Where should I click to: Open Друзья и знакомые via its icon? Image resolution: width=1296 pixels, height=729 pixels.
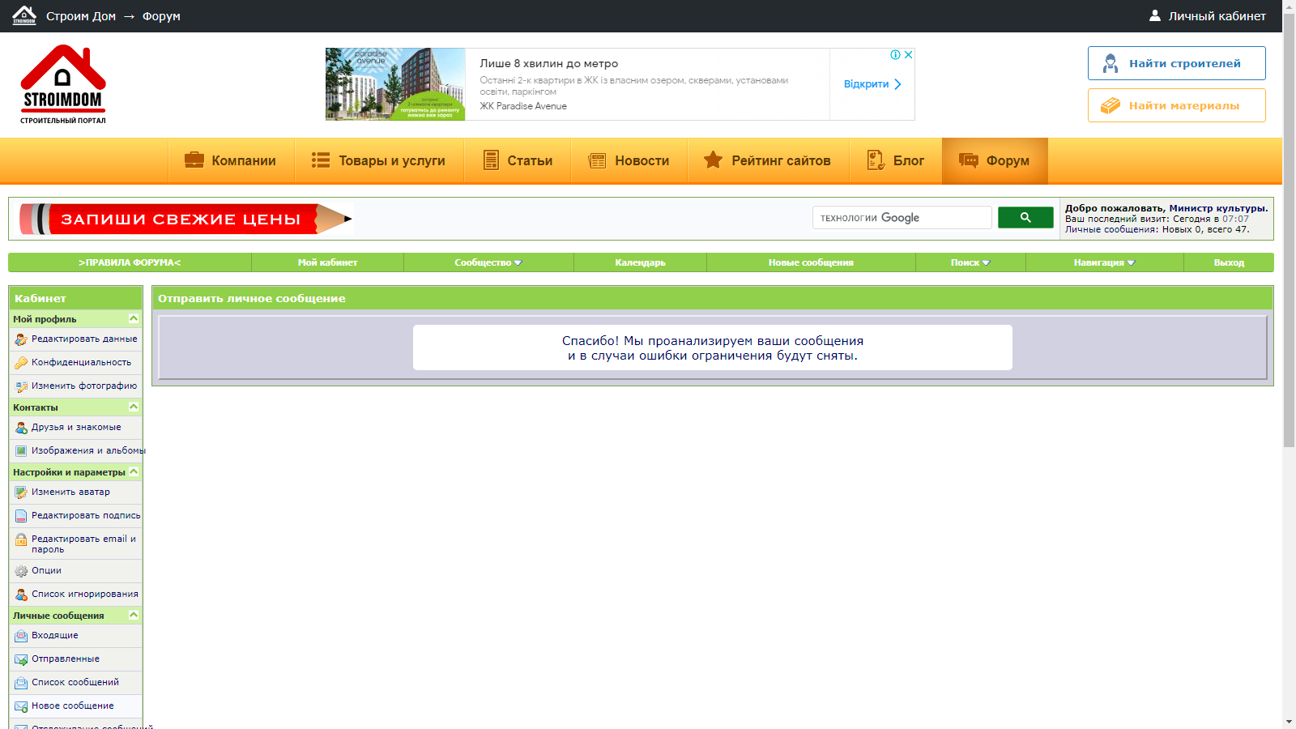(20, 427)
